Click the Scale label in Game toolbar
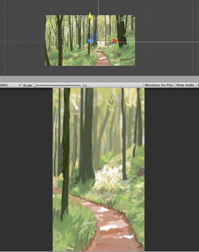199x252 pixels. click(27, 85)
